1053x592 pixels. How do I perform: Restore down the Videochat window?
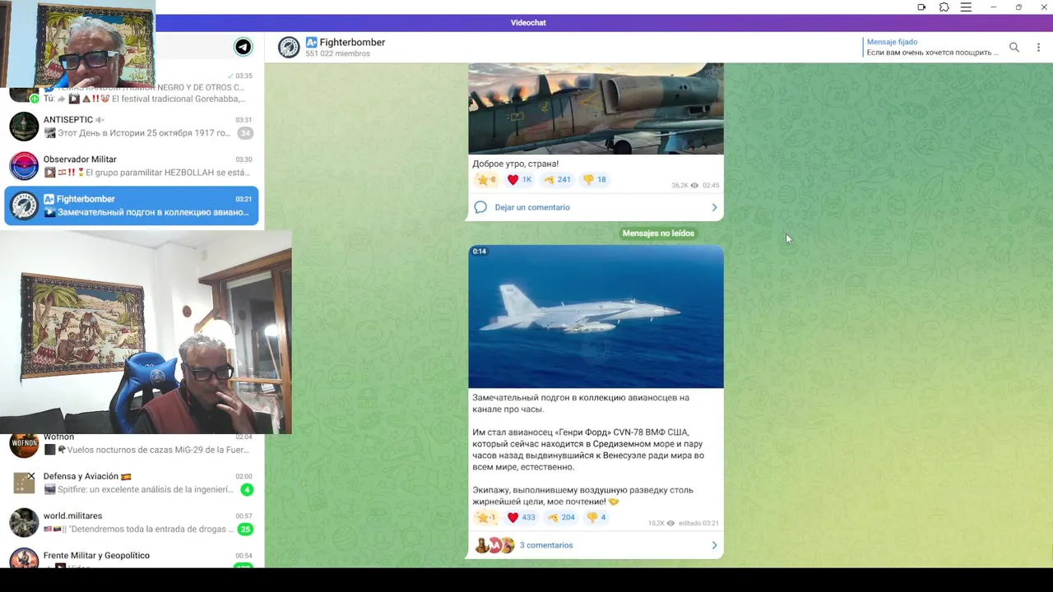pyautogui.click(x=1018, y=7)
